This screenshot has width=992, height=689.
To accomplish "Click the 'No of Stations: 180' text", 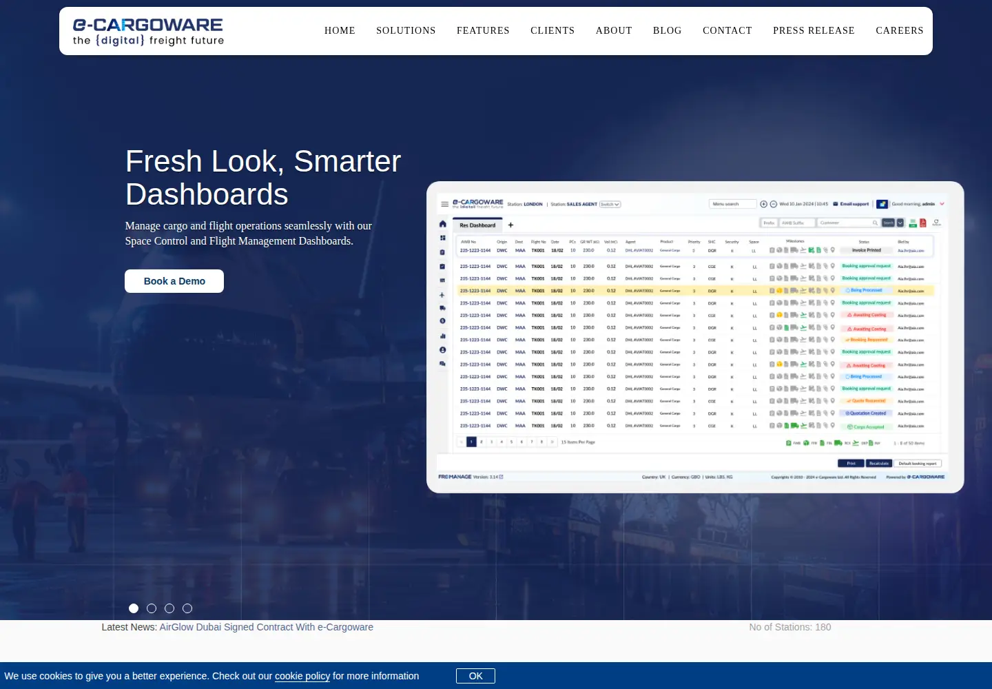I will (790, 627).
